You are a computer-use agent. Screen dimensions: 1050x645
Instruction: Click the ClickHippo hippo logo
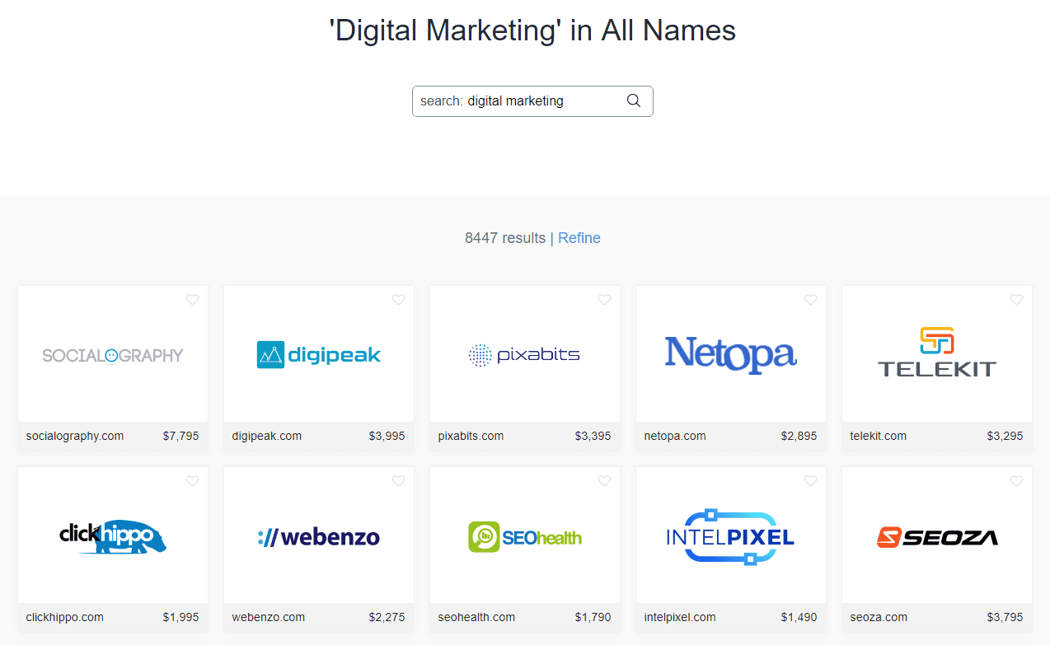click(112, 535)
